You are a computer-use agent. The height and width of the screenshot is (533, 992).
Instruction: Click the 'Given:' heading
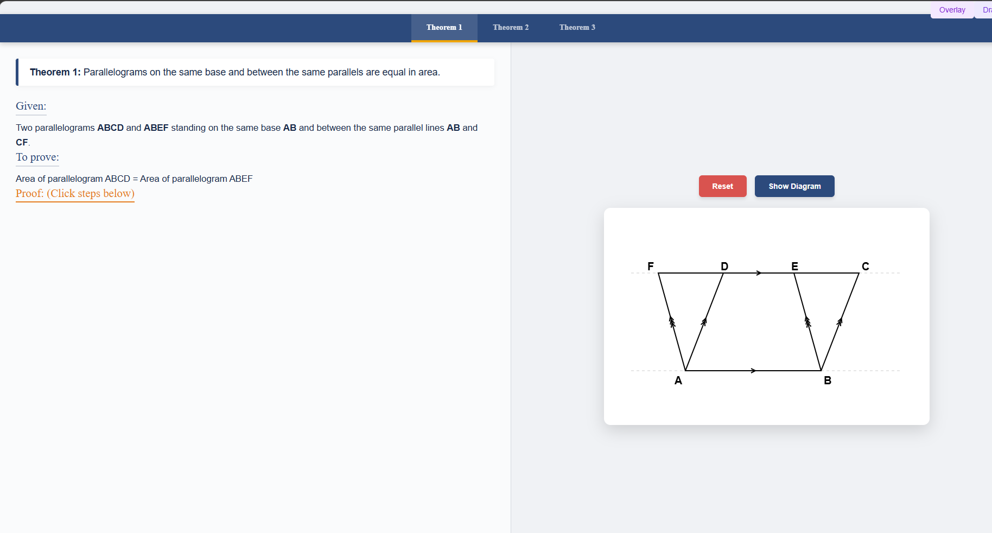click(31, 106)
